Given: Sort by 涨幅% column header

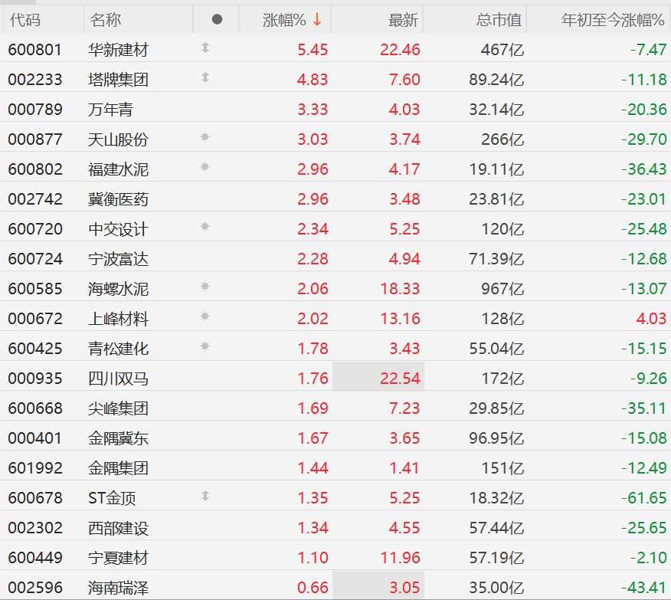Looking at the screenshot, I should (284, 20).
